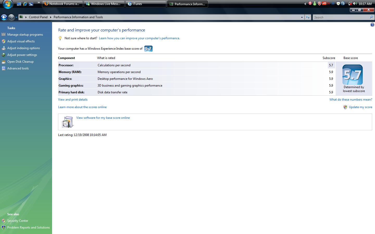
Task: Click Control Panel in the breadcrumb
Action: tap(38, 17)
